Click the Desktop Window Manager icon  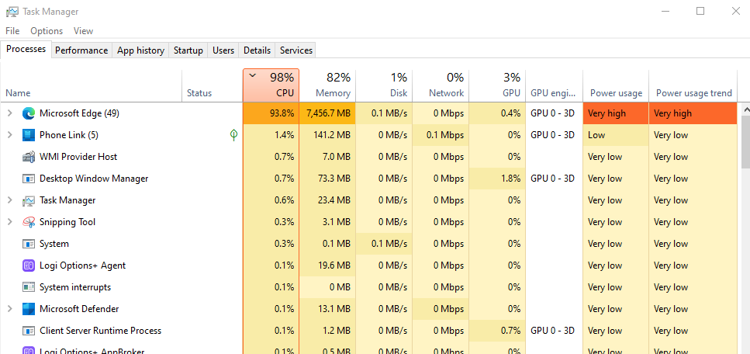pyautogui.click(x=29, y=179)
